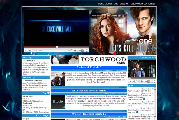Open the EXTRA navigation link

tap(152, 4)
